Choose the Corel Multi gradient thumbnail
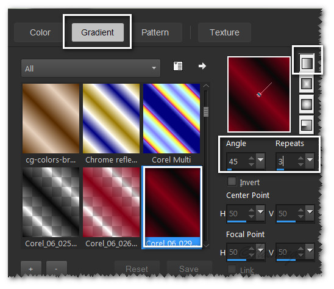Viewport: 334px width, 289px height. (x=172, y=119)
